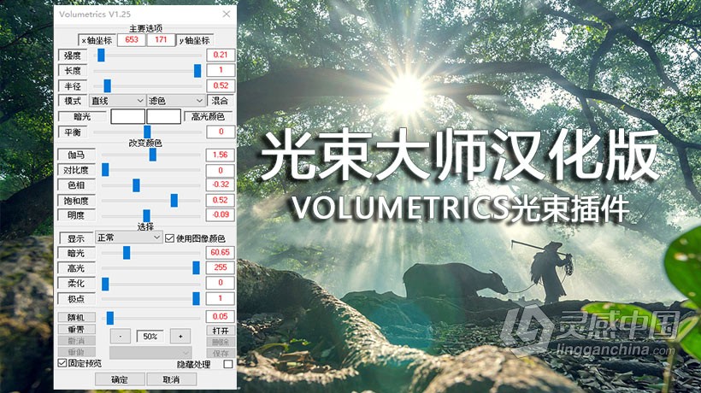701x393 pixels.
Task: Adjust the 半径 radius slider handle
Action: pyautogui.click(x=108, y=85)
